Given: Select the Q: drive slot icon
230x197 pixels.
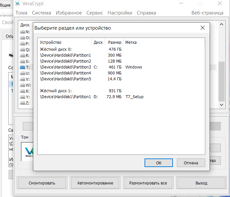Looking at the screenshot, I should [x=22, y=50].
